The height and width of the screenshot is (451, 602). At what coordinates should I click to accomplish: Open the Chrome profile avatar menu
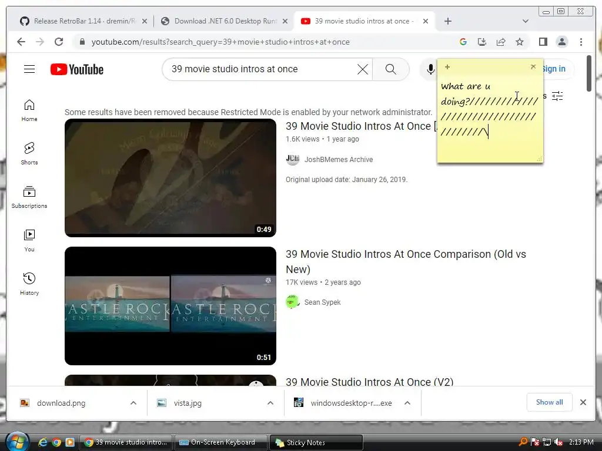pos(561,42)
